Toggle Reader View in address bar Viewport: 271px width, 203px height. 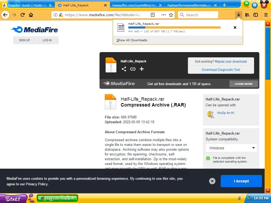(x=153, y=15)
